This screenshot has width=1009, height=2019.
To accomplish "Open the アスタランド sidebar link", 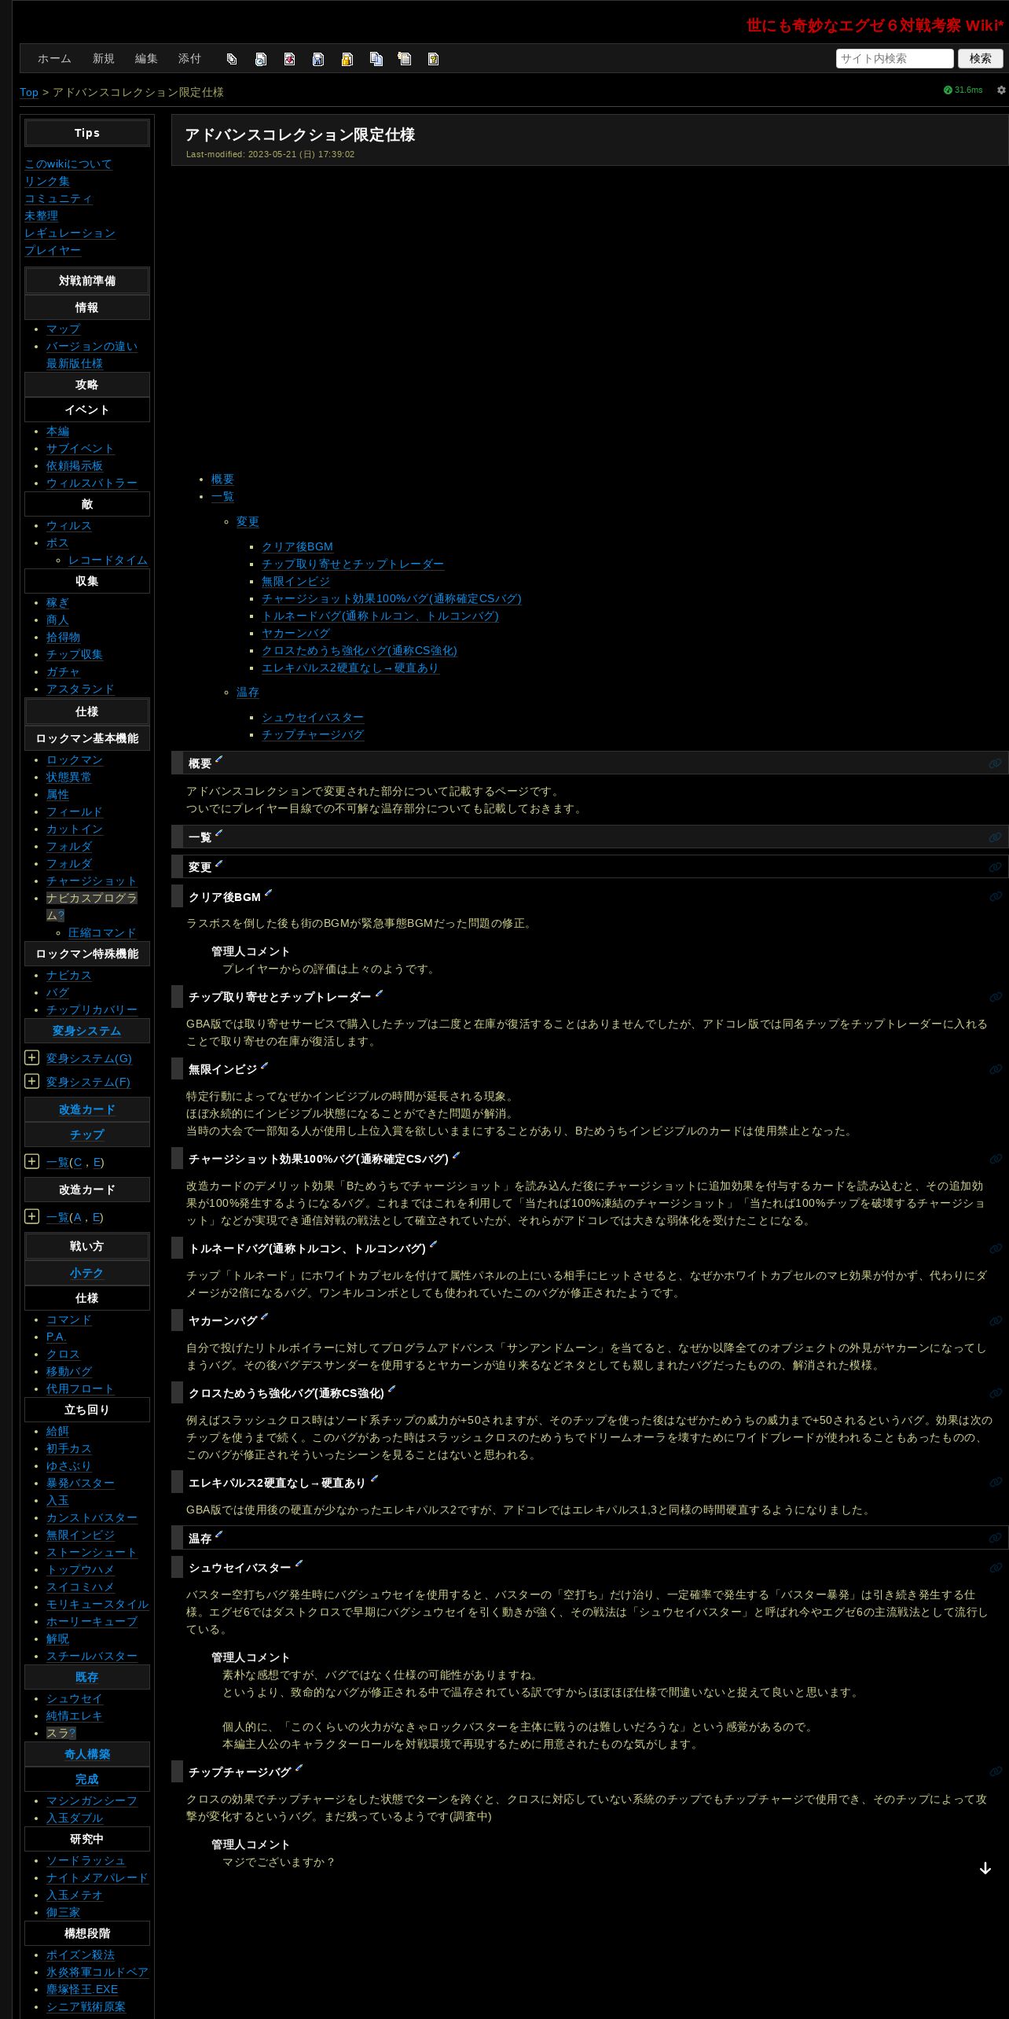I will click(80, 690).
